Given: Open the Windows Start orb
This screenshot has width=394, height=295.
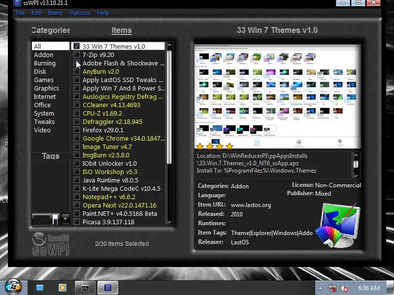Looking at the screenshot, I should click(13, 287).
